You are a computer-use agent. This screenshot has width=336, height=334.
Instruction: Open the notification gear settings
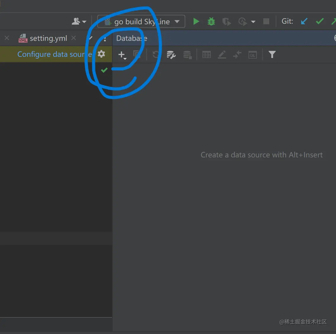tap(101, 54)
